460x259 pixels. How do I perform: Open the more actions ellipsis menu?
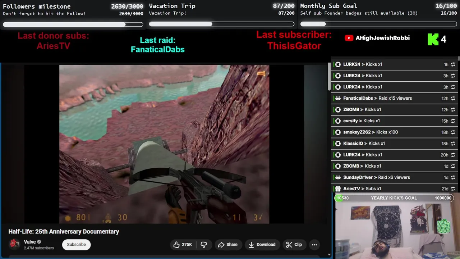[314, 245]
